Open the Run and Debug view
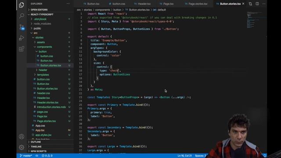This screenshot has width=281, height=158. point(22,38)
